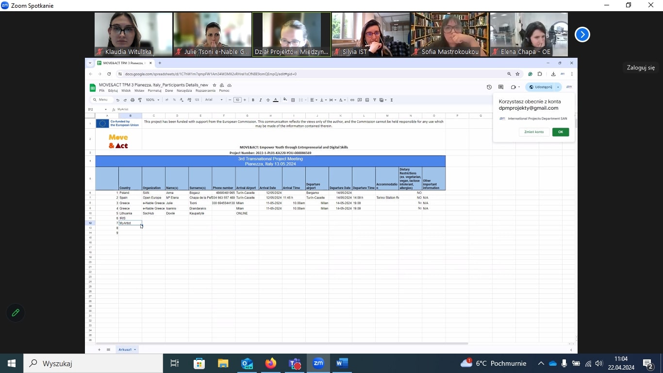
Task: Open the Arial font dropdown
Action: coord(214,100)
